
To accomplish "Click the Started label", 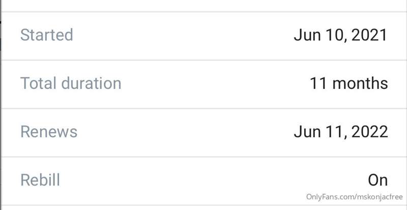I will coord(47,35).
